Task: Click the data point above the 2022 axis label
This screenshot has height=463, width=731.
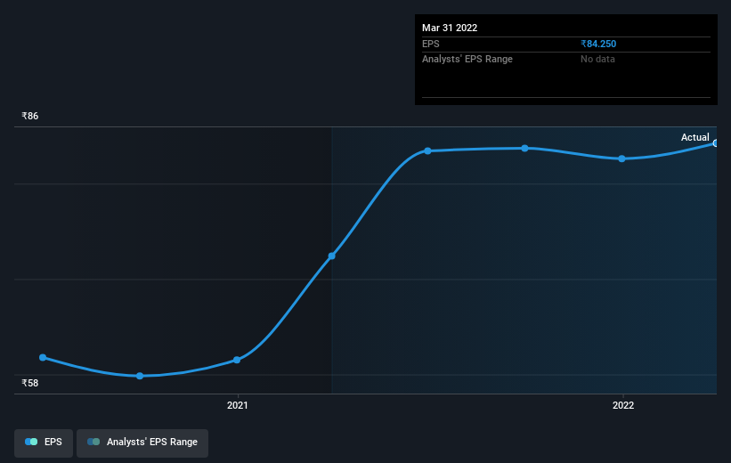Action: click(x=621, y=159)
